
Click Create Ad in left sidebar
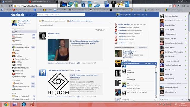pos(19,89)
